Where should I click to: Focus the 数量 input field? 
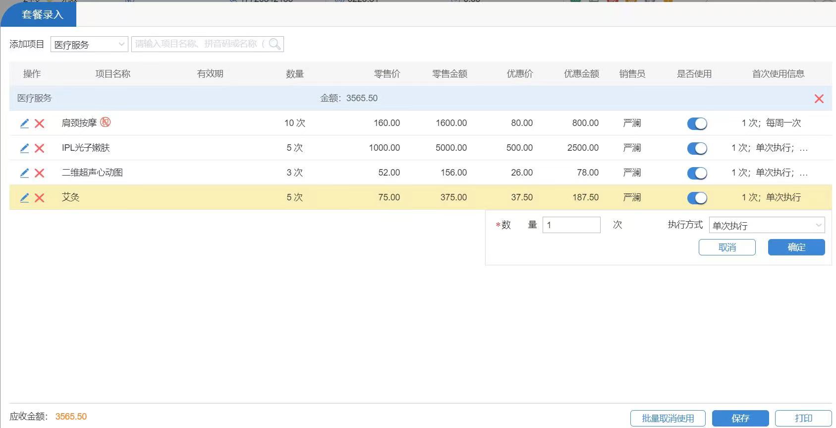click(x=571, y=225)
